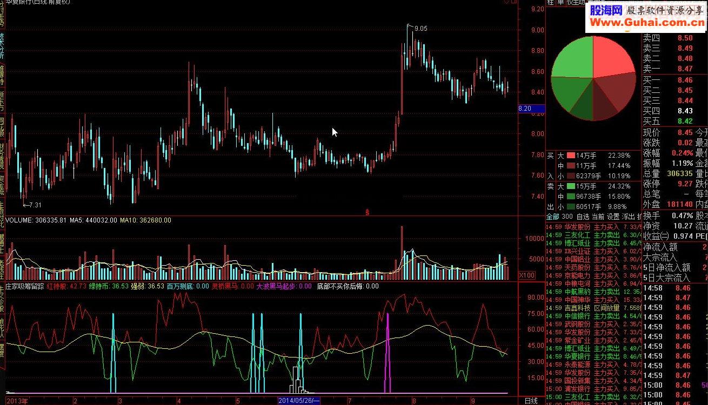Click the 卖四 8.50 order book row

674,38
